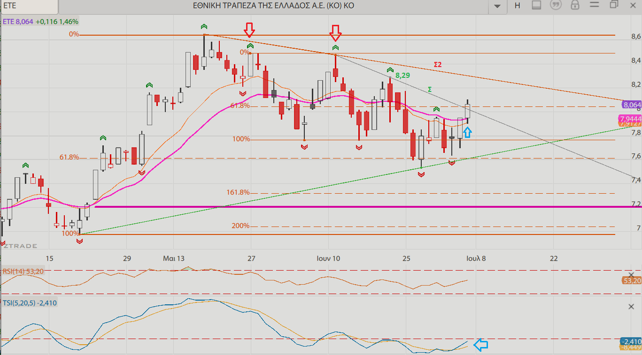This screenshot has width=642, height=355.
Task: Select the TSI(5,20,5) -2,410 indicator label
Action: [x=30, y=303]
